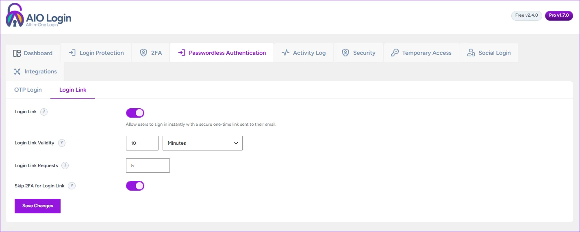Screen dimensions: 580x232
Task: Click the Passwordless Authentication arrow icon
Action: [x=182, y=53]
